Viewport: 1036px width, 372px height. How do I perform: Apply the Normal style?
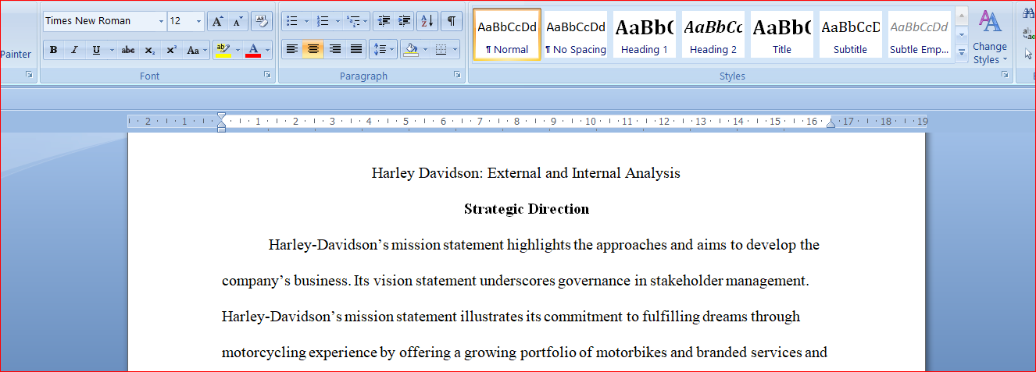pyautogui.click(x=507, y=34)
